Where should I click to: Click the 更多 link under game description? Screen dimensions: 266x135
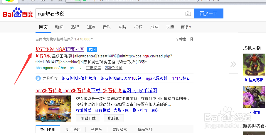tap(155, 110)
